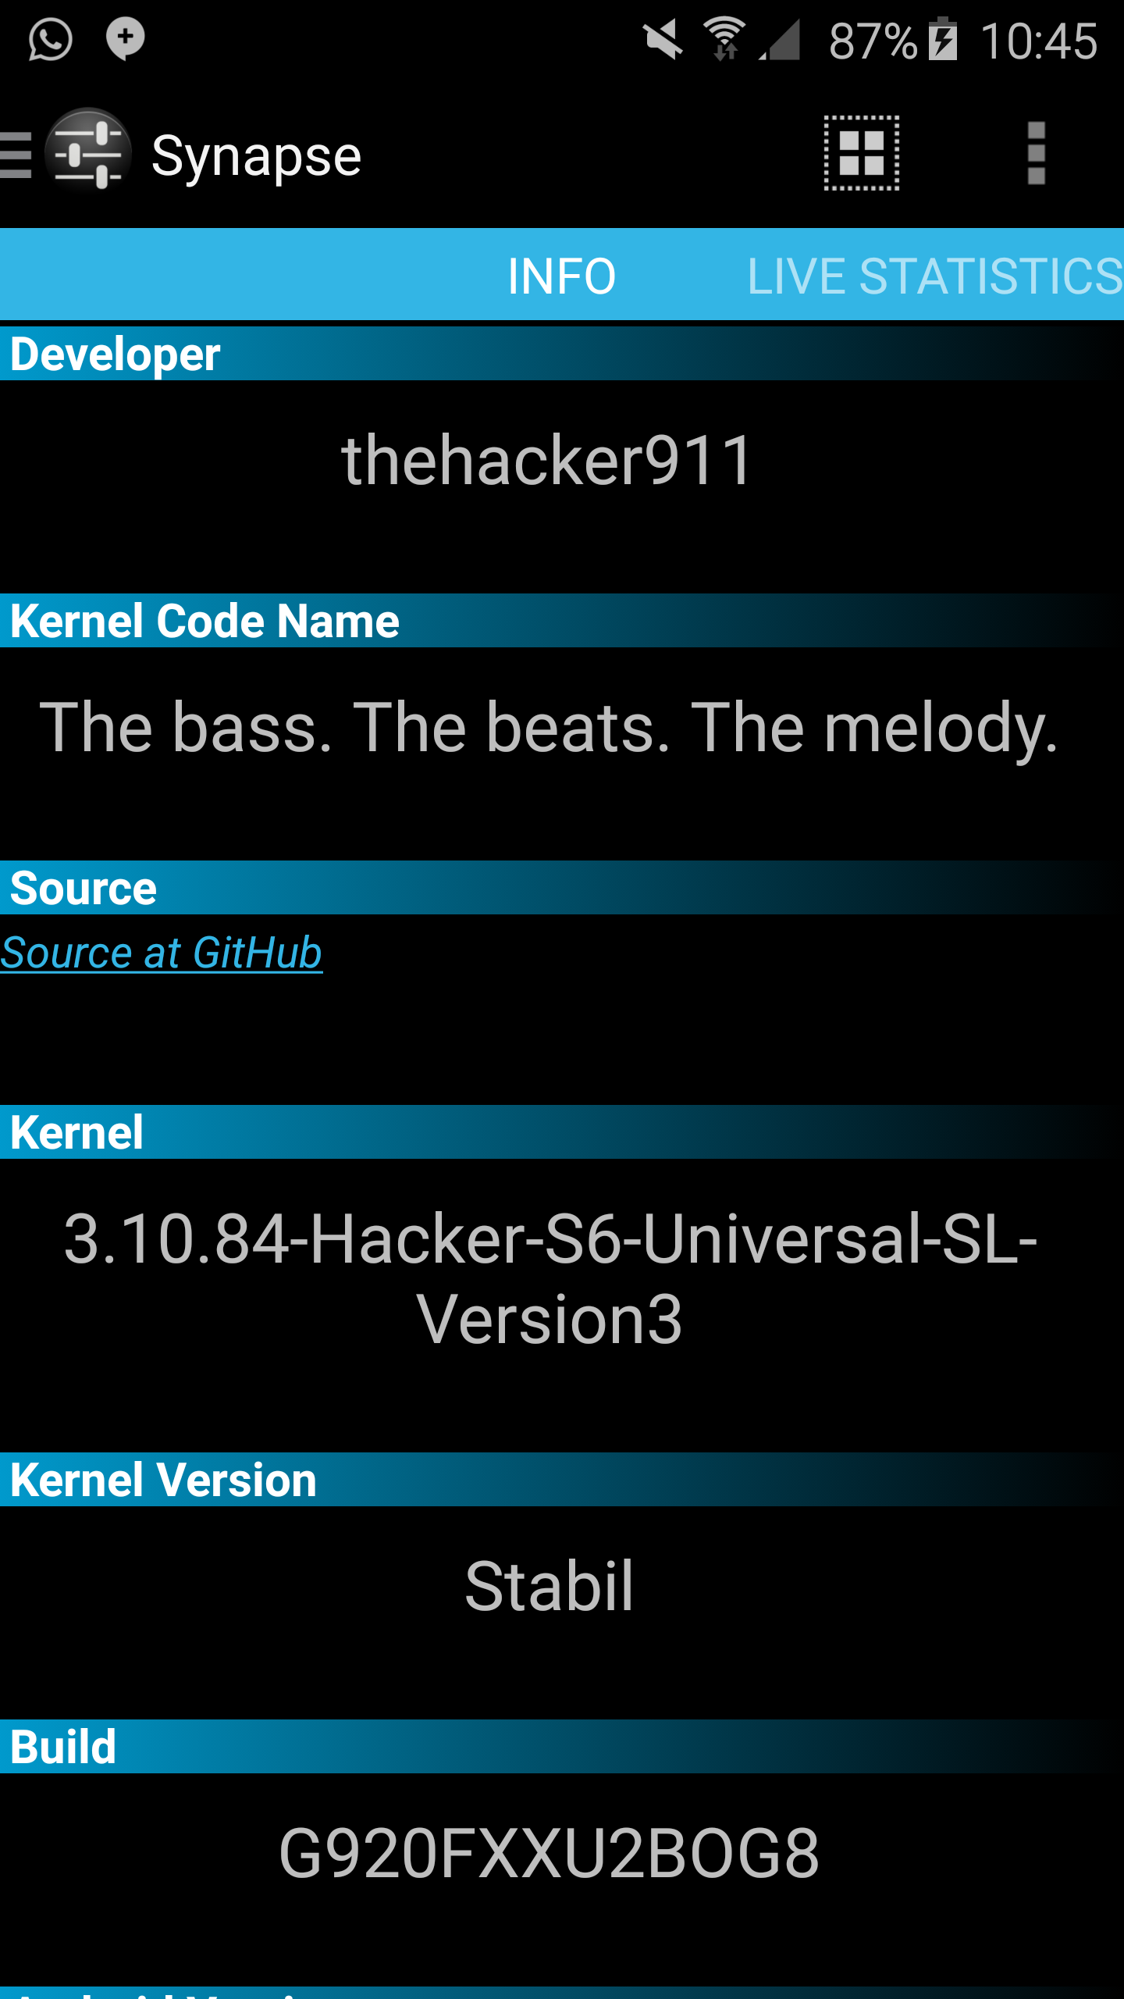The width and height of the screenshot is (1124, 1999).
Task: Tap the Kernel Code Name header
Action: (x=562, y=621)
